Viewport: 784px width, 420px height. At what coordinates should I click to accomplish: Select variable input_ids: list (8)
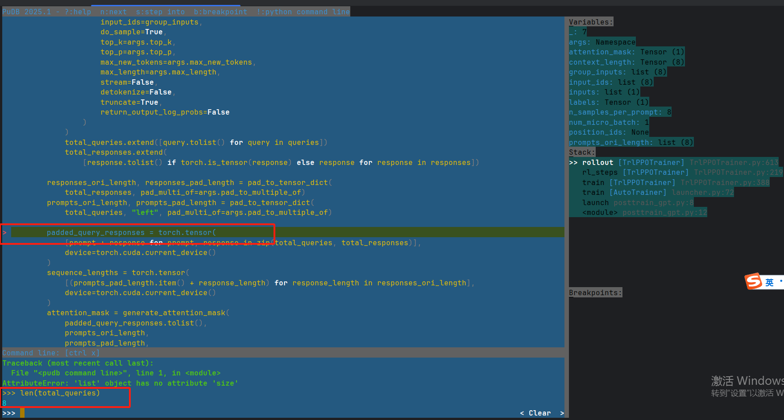(611, 82)
